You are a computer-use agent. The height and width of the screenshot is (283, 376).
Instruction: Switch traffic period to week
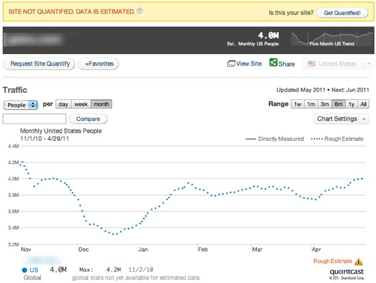[81, 105]
